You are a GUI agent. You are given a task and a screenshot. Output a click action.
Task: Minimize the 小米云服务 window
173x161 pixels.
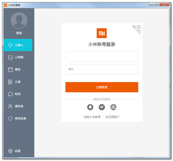click(152, 5)
